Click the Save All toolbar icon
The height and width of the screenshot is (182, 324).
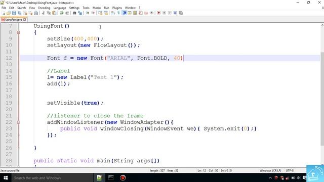[19, 13]
